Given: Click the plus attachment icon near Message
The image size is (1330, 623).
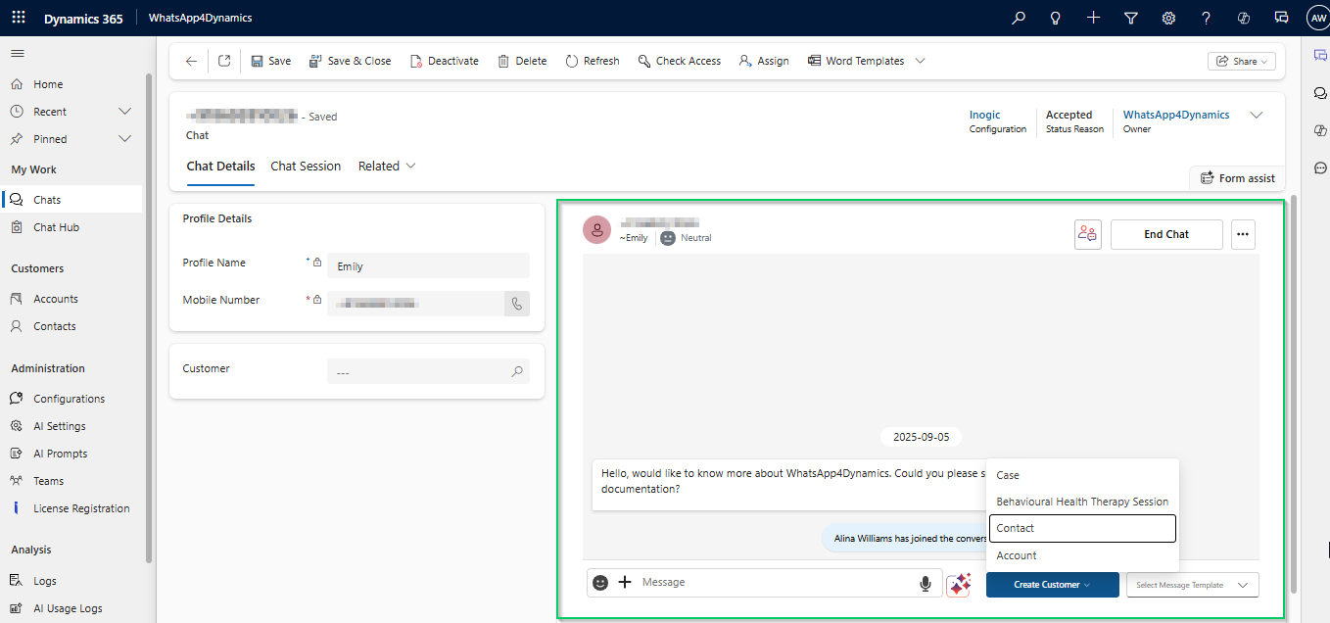Looking at the screenshot, I should coord(625,583).
